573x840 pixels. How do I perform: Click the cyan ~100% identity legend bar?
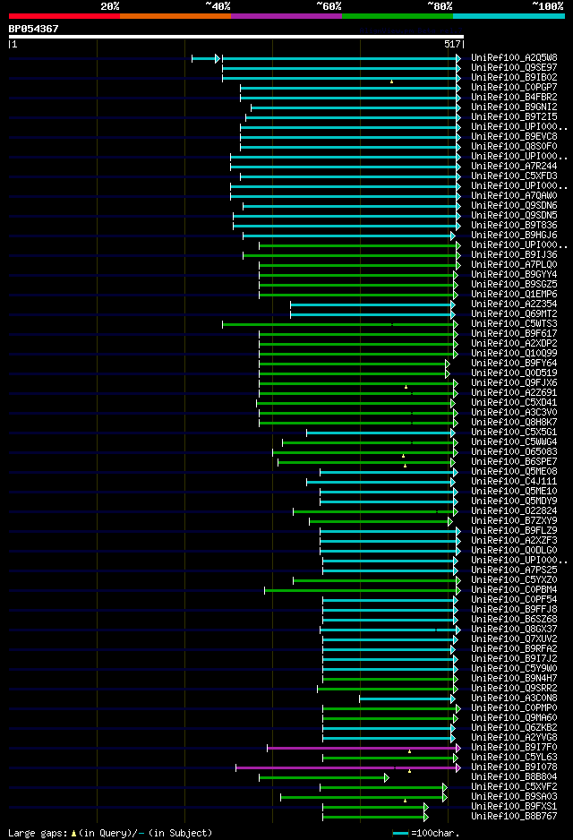(x=509, y=16)
